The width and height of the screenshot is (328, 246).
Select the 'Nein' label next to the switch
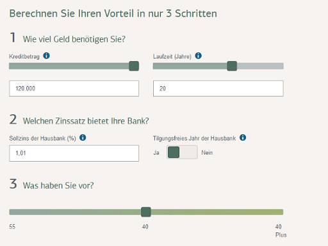click(207, 153)
